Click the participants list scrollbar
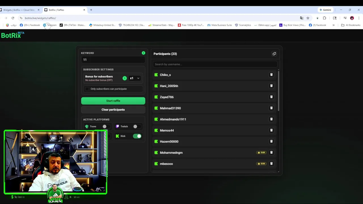The height and width of the screenshot is (204, 363). click(278, 91)
